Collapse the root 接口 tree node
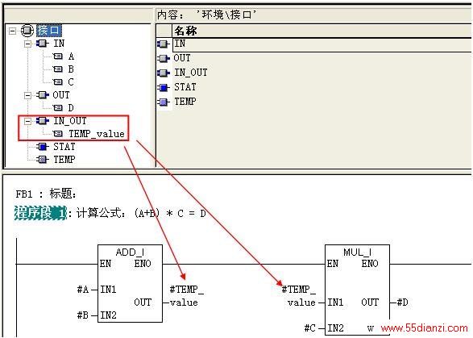Image resolution: width=473 pixels, height=338 pixels. 12,31
